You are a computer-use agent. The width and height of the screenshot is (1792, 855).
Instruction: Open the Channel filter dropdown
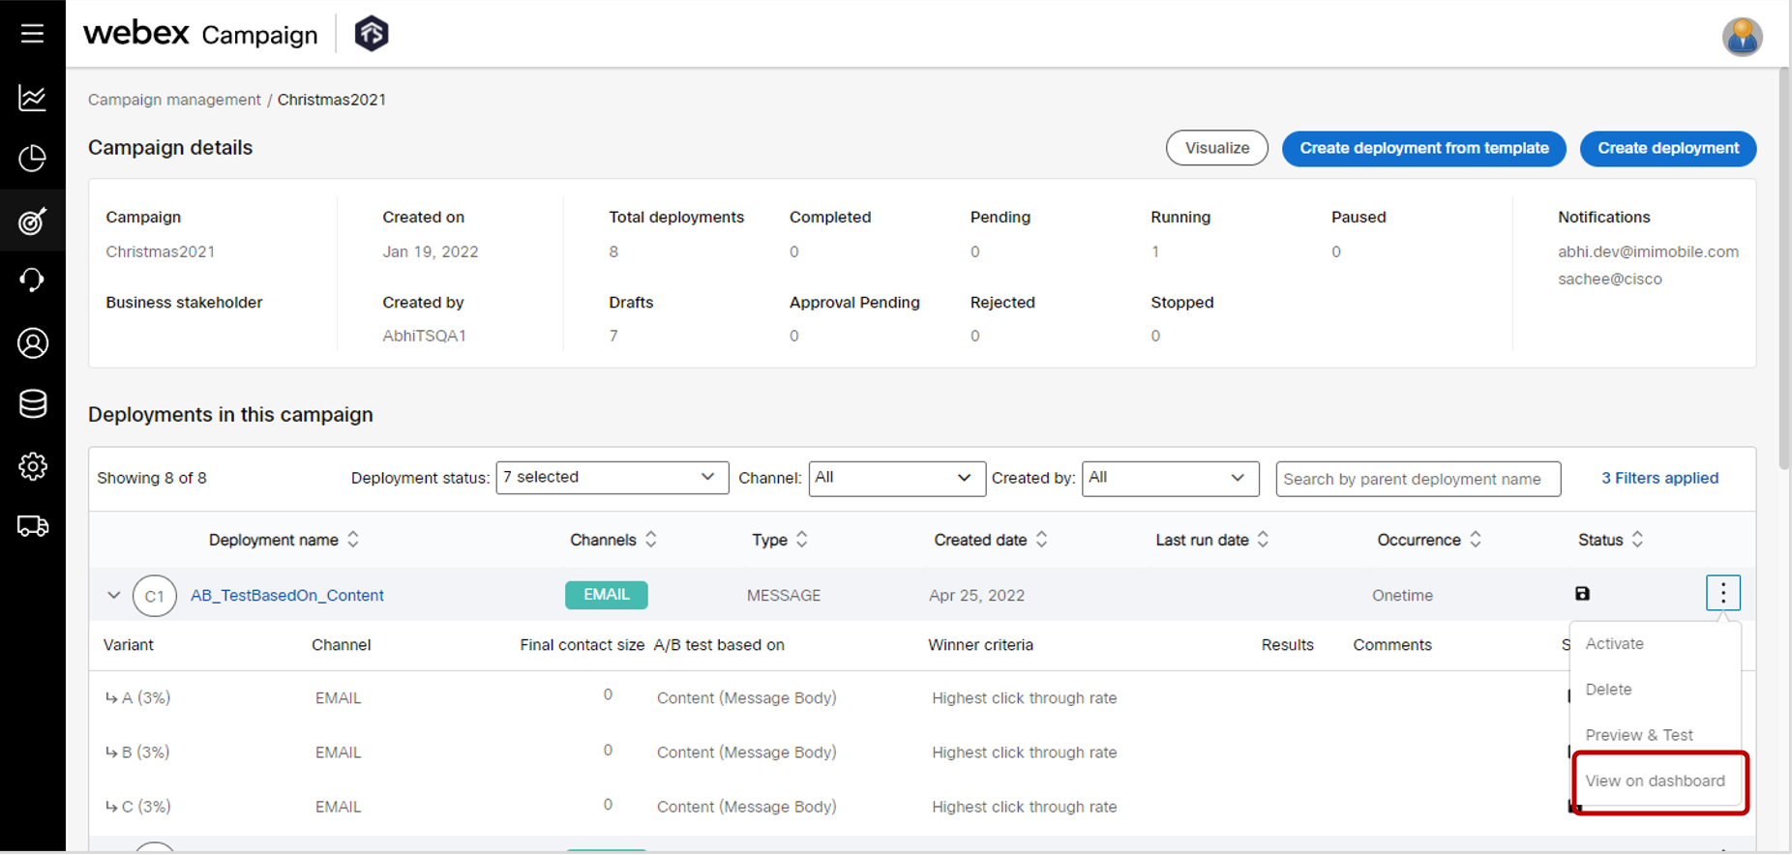897,478
